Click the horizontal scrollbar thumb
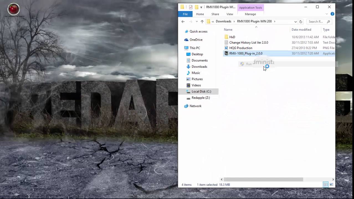The width and height of the screenshot is (354, 199). click(x=263, y=180)
